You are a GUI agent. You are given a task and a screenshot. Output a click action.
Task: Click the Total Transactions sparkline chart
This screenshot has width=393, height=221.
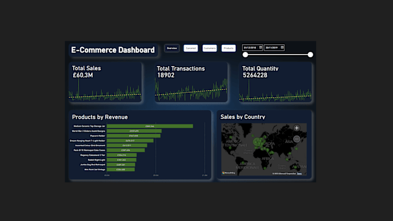pos(191,89)
